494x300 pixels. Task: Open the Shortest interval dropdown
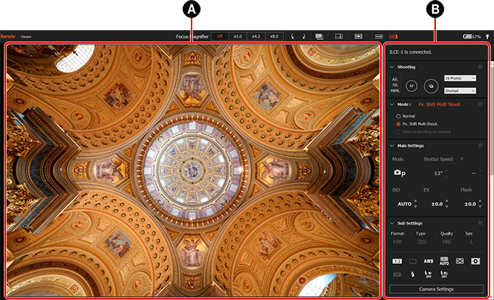pyautogui.click(x=460, y=90)
